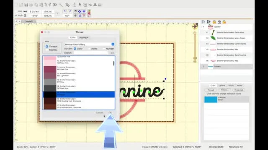
Task: Sort thread list by Name
Action: pos(89,49)
